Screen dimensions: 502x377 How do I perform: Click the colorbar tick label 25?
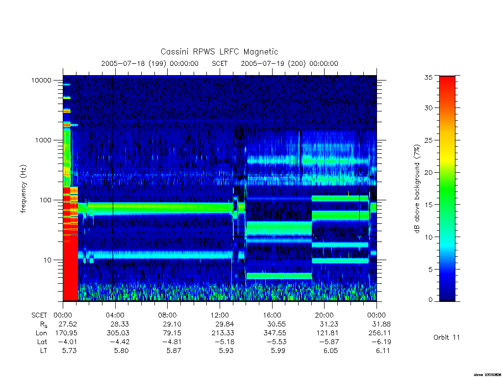point(428,140)
